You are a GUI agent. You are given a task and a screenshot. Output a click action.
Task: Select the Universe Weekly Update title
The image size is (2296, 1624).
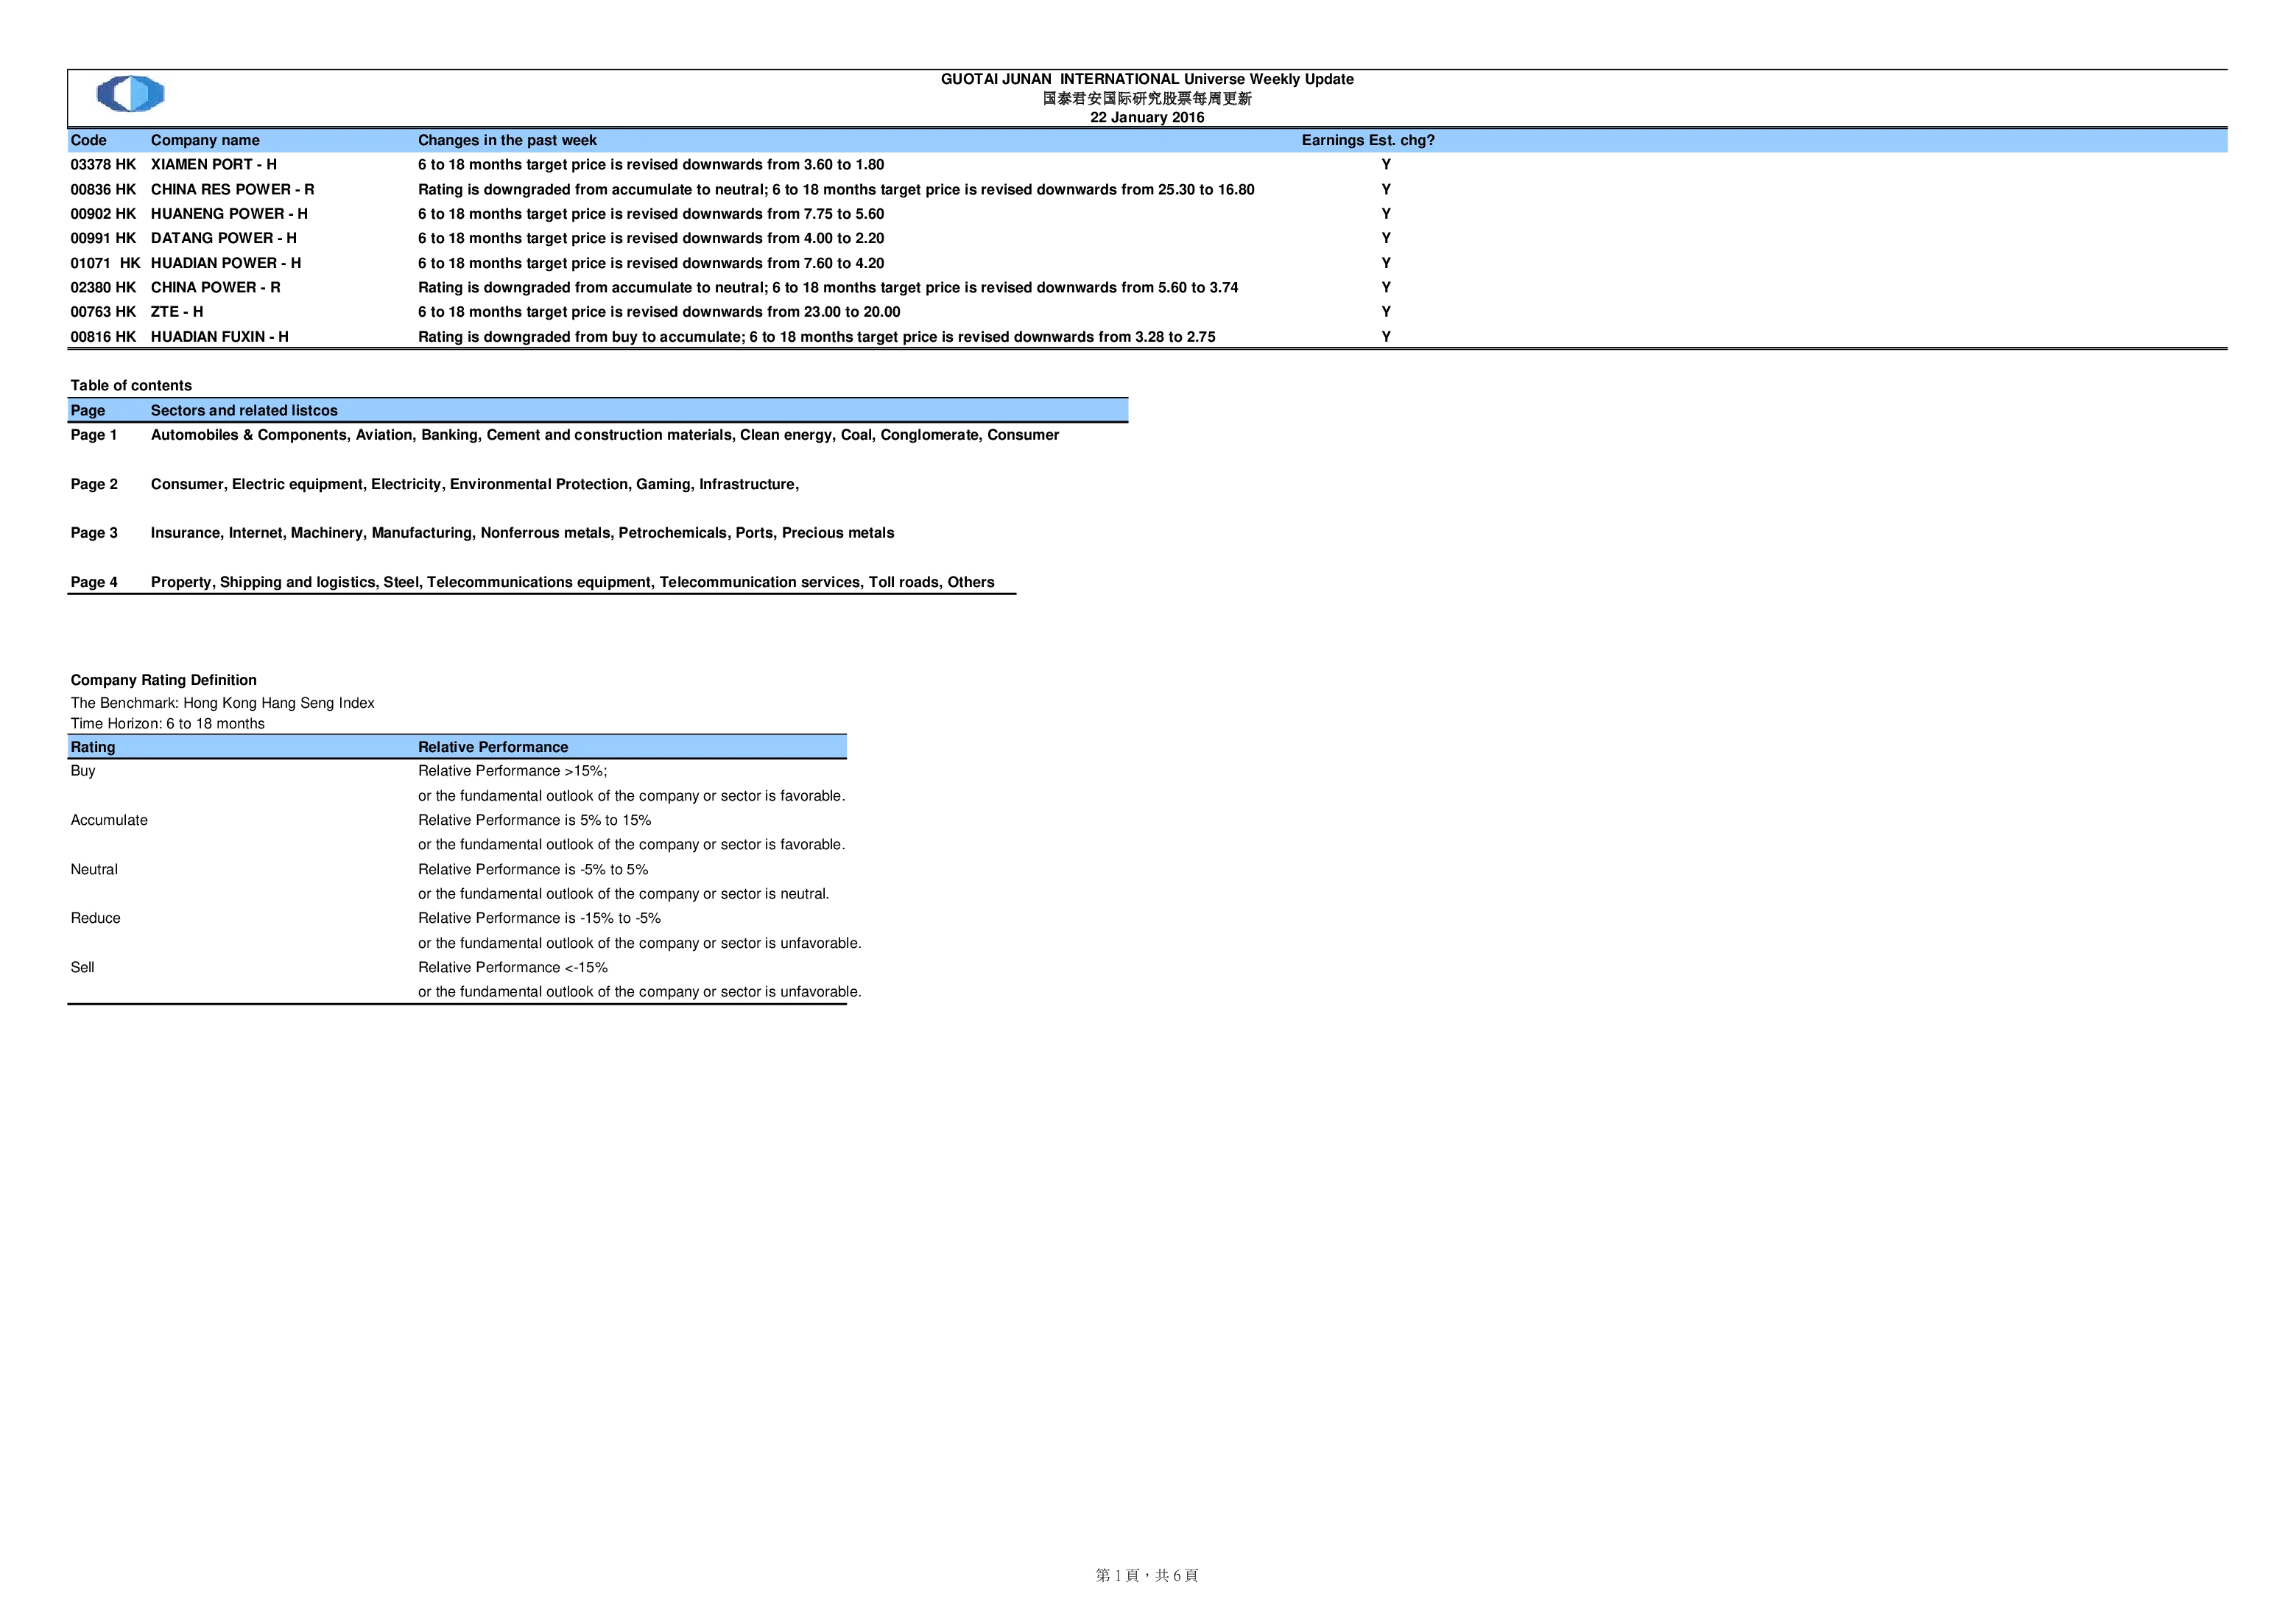tap(1147, 79)
